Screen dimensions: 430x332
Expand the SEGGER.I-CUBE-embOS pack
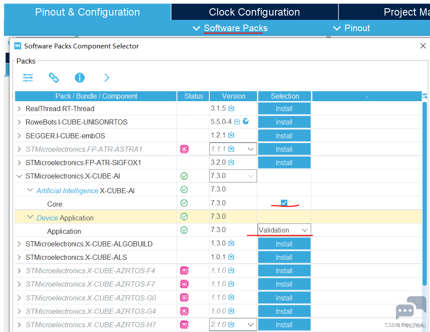[x=19, y=136]
